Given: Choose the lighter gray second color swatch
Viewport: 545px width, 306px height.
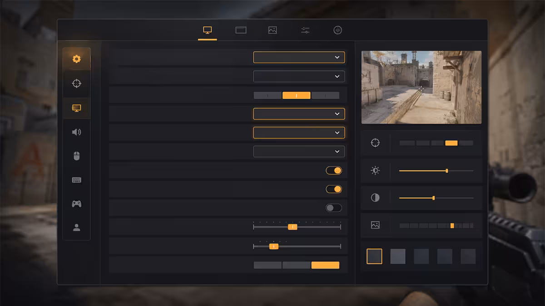Looking at the screenshot, I should [x=398, y=256].
